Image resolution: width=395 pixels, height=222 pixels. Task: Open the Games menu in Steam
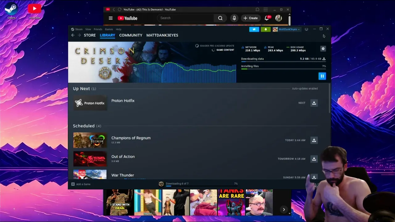109,29
